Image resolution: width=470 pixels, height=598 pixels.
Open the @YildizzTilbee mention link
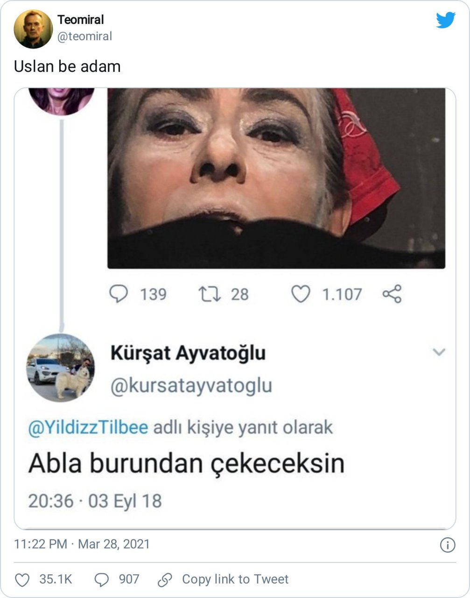coord(88,427)
